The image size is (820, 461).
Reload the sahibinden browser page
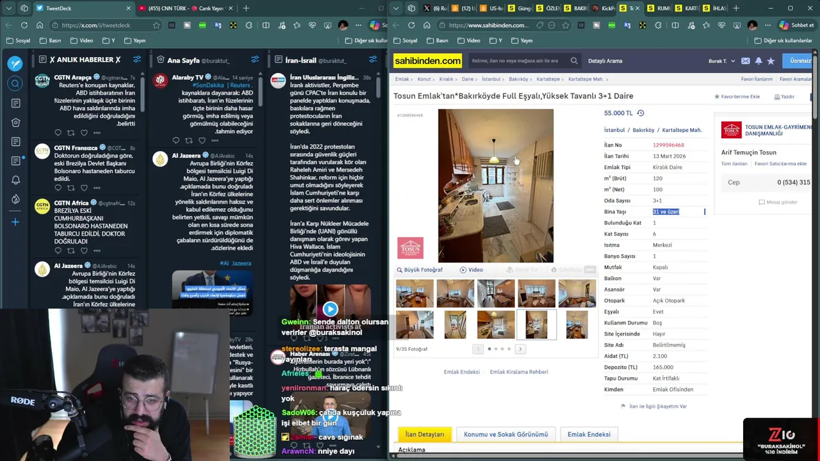411,25
